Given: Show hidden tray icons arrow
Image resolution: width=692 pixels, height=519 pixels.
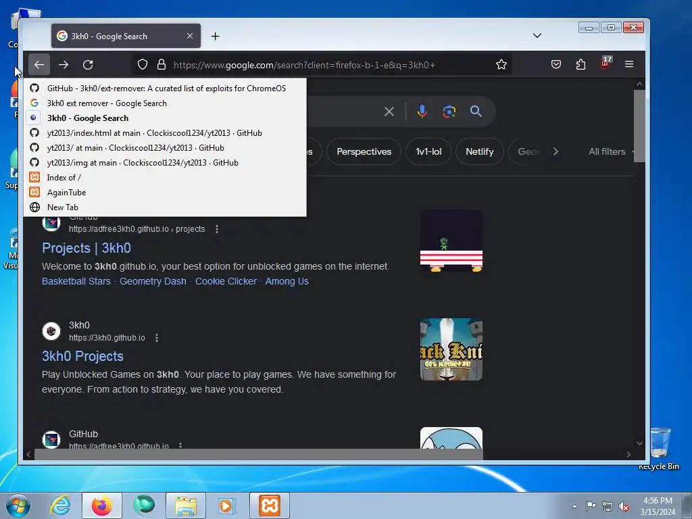Looking at the screenshot, I should click(x=574, y=506).
